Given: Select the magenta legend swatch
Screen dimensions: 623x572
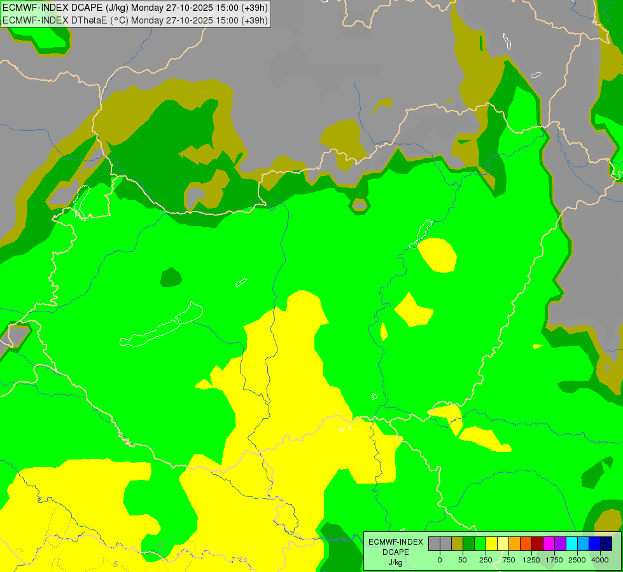Looking at the screenshot, I should 549,543.
